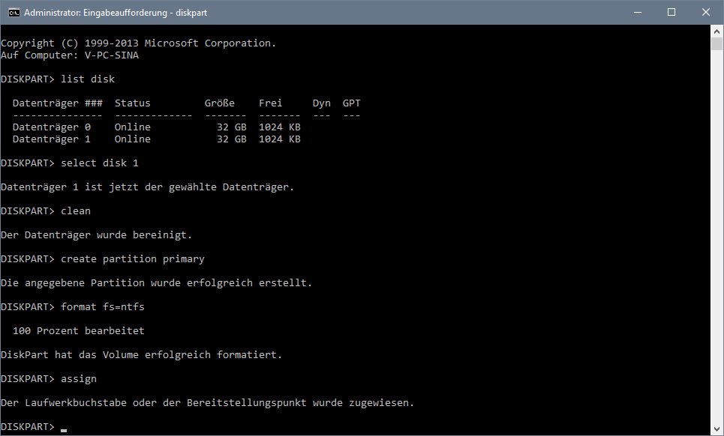This screenshot has height=436, width=724.
Task: Click the Copyright Microsoft Corporation line
Action: point(139,43)
